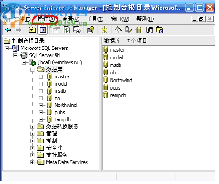Select 数据转换服务 in the tree
Viewport: 219px width, 184px height.
click(62, 127)
